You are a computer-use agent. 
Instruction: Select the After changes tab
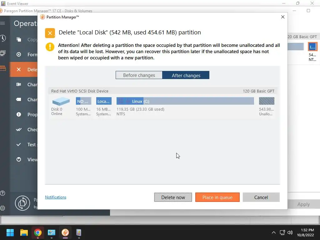[186, 75]
